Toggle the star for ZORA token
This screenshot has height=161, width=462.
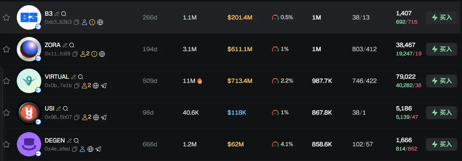[x=6, y=49]
